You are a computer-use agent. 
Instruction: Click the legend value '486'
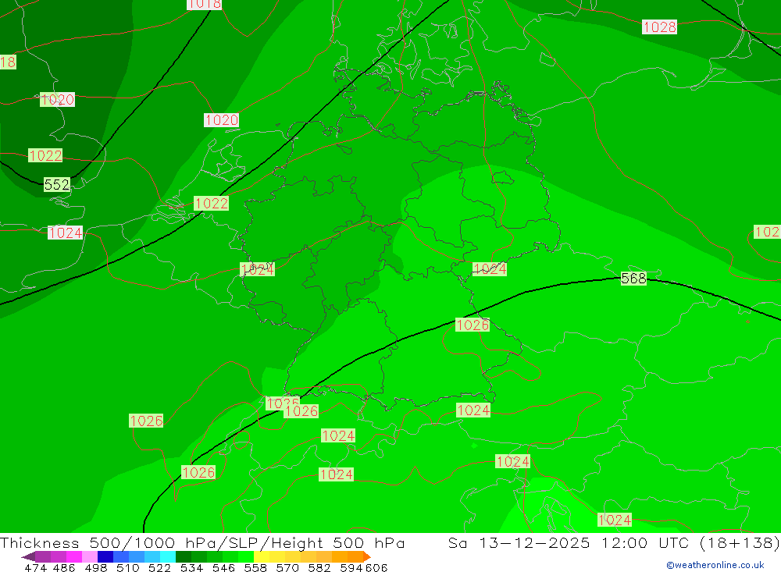coord(64,567)
